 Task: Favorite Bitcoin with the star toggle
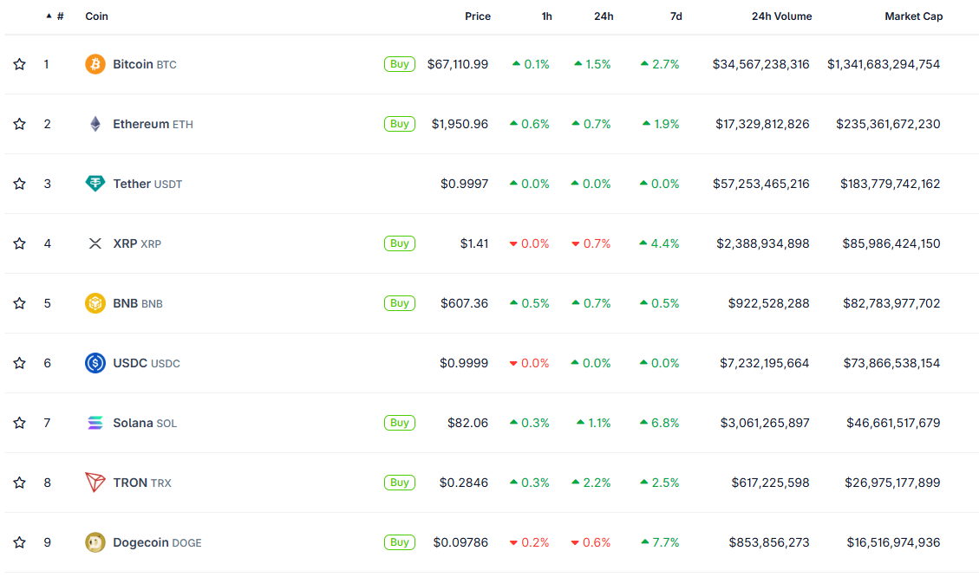19,64
